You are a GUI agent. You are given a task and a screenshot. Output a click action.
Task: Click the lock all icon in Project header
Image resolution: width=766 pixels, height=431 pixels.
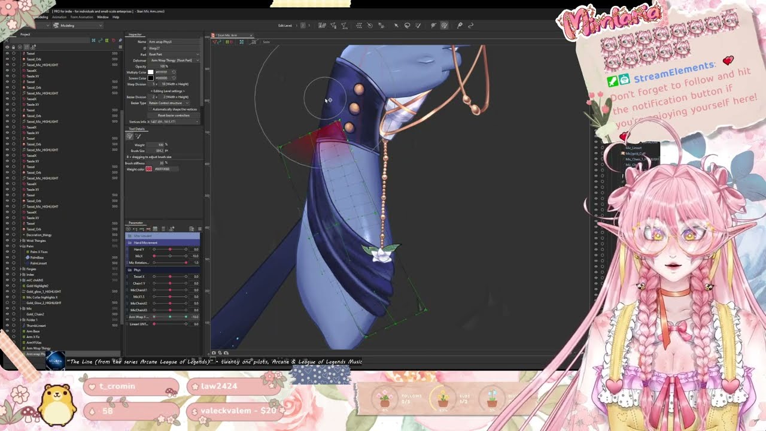pos(14,47)
